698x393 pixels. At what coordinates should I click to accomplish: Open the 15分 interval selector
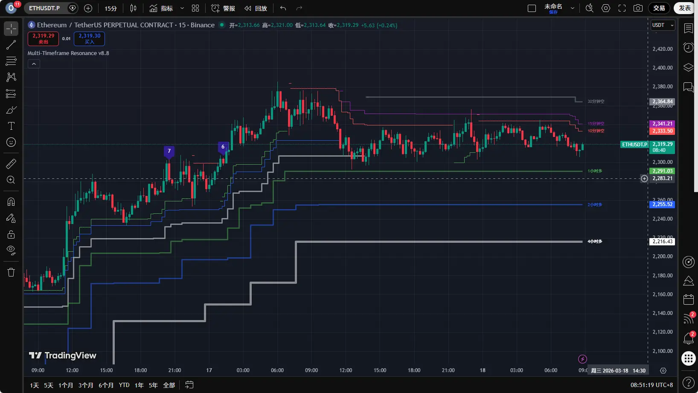[x=111, y=8]
